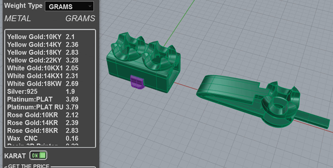Select the Platinum:PLAT row
333x168 pixels.
50,99
